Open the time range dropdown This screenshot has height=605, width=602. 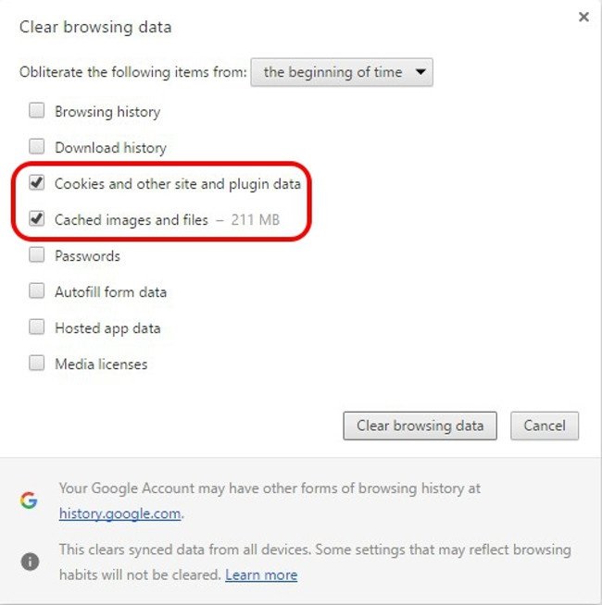coord(342,72)
